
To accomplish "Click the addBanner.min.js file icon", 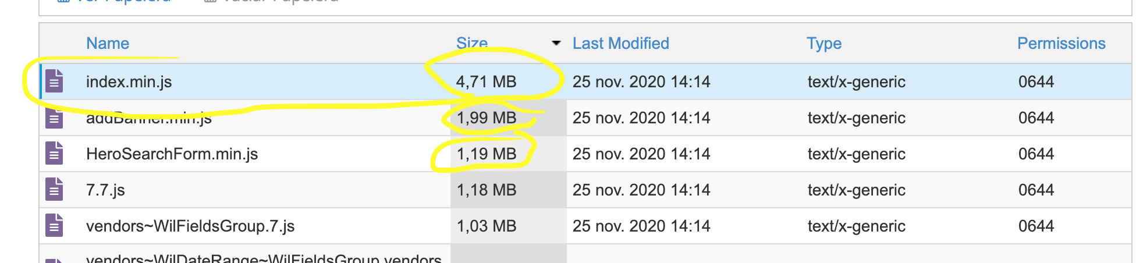I will pyautogui.click(x=54, y=118).
